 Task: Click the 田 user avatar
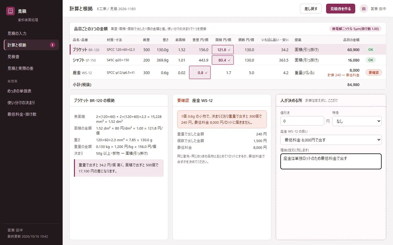364,9
